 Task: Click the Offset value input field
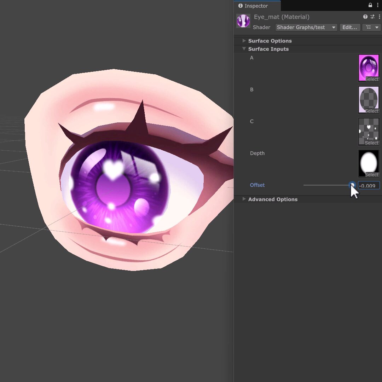point(369,185)
